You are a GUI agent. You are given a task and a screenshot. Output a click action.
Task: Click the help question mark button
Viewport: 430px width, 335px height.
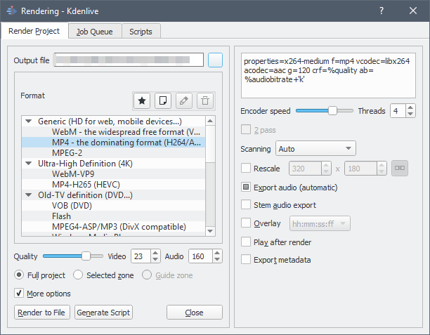pos(382,11)
